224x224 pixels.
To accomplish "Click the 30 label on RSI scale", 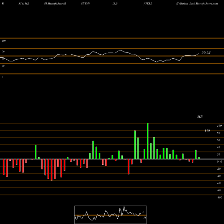I will click(3, 66).
